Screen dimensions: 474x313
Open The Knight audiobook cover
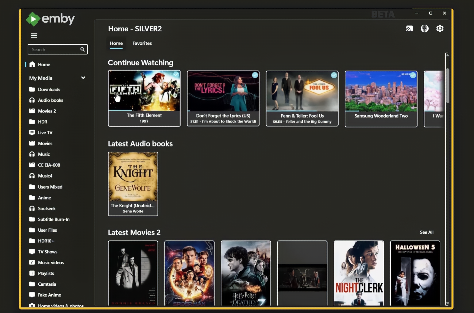(x=133, y=177)
